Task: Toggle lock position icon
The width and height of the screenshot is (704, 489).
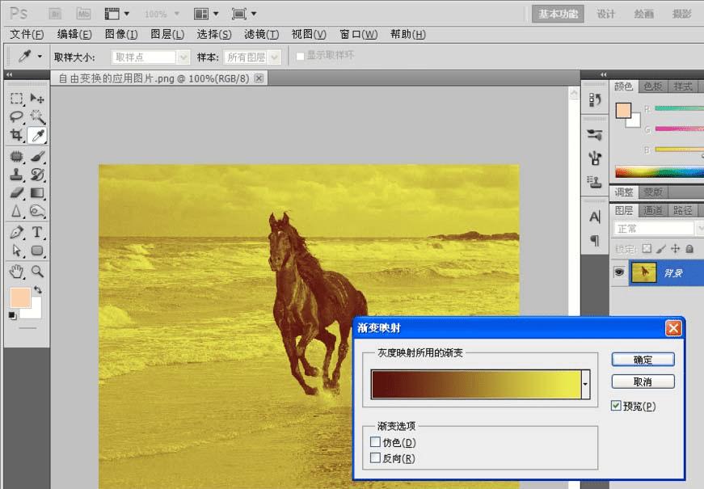Action: (675, 248)
